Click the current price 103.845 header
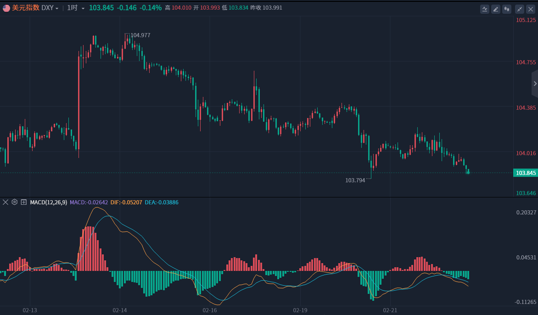 101,8
